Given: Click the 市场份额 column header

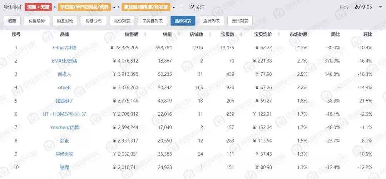Looking at the screenshot, I should point(298,34).
